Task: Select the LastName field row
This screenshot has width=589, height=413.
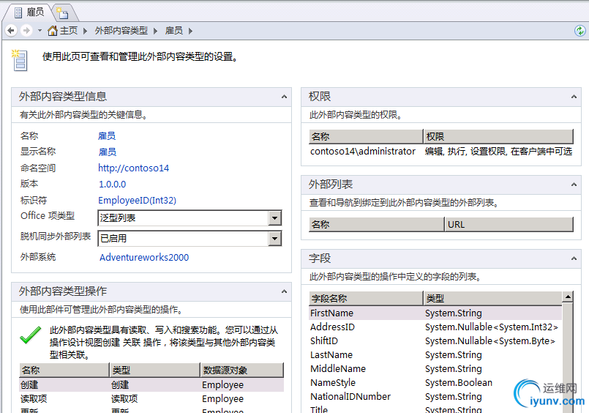Action: (435, 354)
